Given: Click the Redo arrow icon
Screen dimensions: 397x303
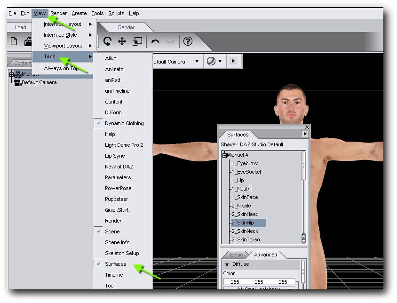Looking at the screenshot, I should 170,41.
